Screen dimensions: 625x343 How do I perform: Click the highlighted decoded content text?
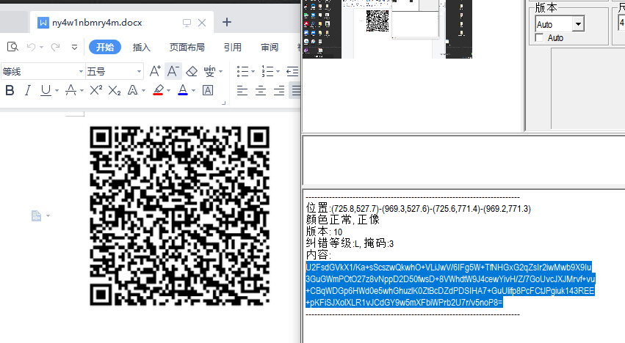click(x=450, y=284)
